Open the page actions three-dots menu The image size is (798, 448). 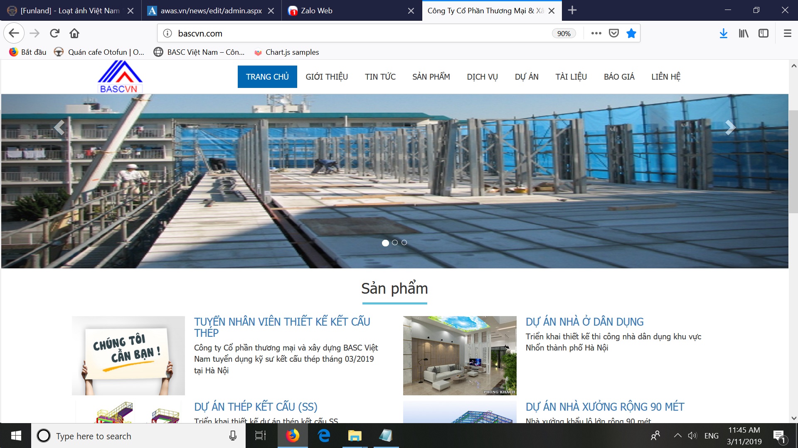click(x=596, y=33)
